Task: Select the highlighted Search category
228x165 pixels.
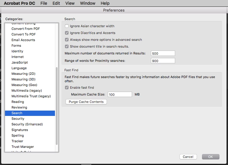Action: [x=30, y=113]
